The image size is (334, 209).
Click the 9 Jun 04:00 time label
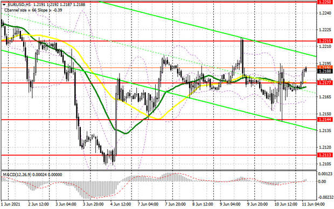pos(230,204)
